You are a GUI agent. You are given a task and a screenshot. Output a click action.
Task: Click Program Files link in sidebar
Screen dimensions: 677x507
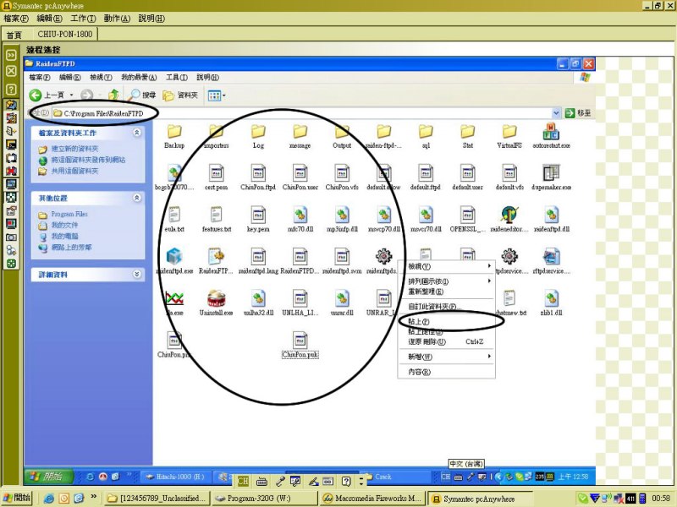pos(69,214)
